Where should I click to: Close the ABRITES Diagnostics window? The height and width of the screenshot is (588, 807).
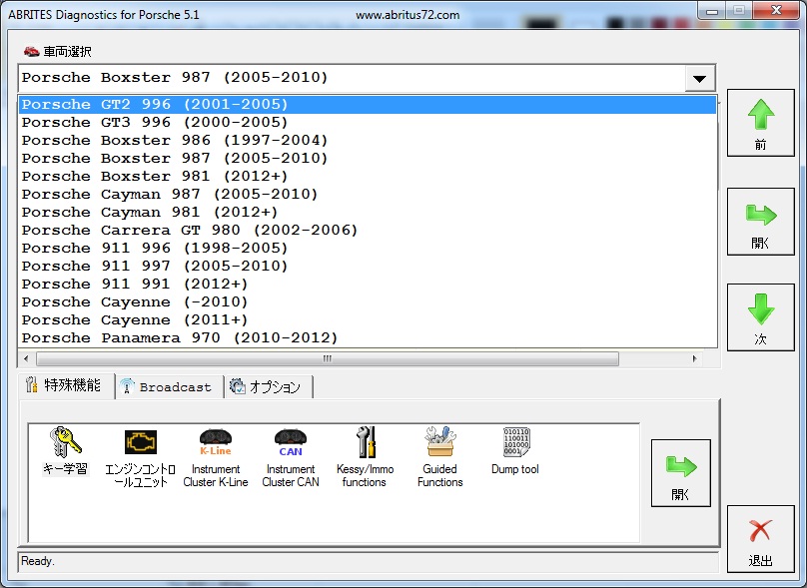coord(777,10)
